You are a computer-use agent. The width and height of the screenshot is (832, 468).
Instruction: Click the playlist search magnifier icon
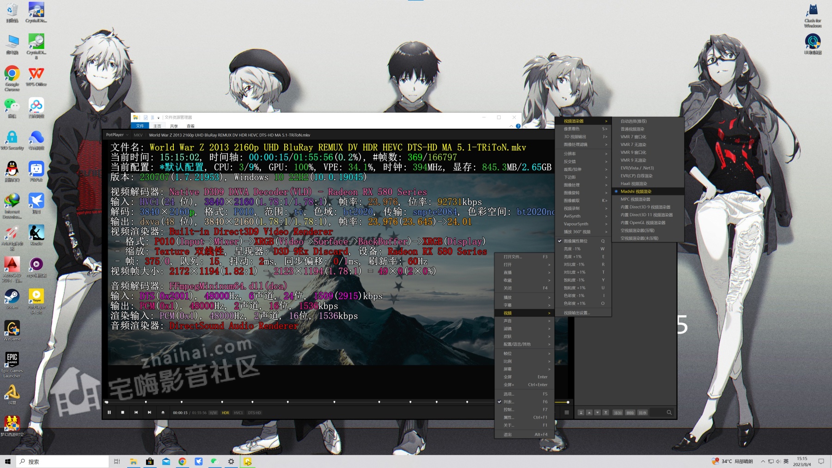coord(669,413)
